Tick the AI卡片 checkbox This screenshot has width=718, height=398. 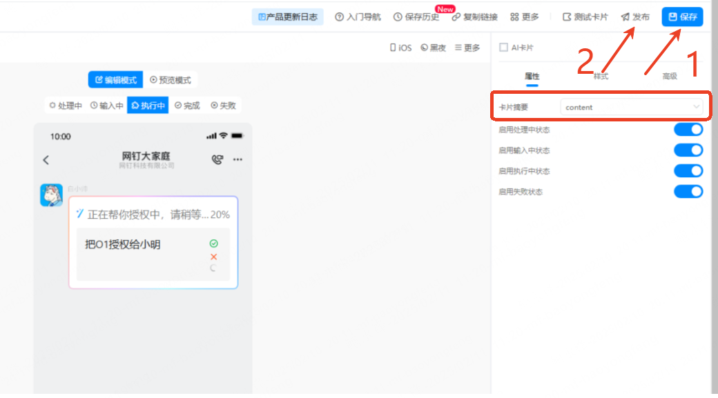[504, 48]
